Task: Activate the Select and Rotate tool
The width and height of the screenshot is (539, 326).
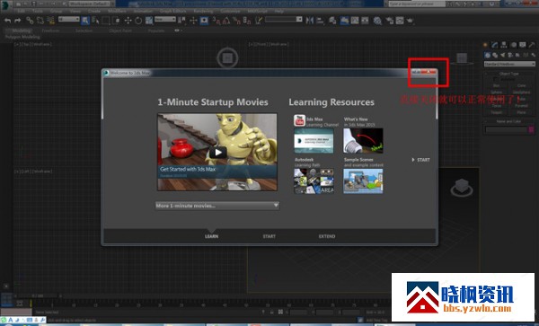Action: pos(138,21)
